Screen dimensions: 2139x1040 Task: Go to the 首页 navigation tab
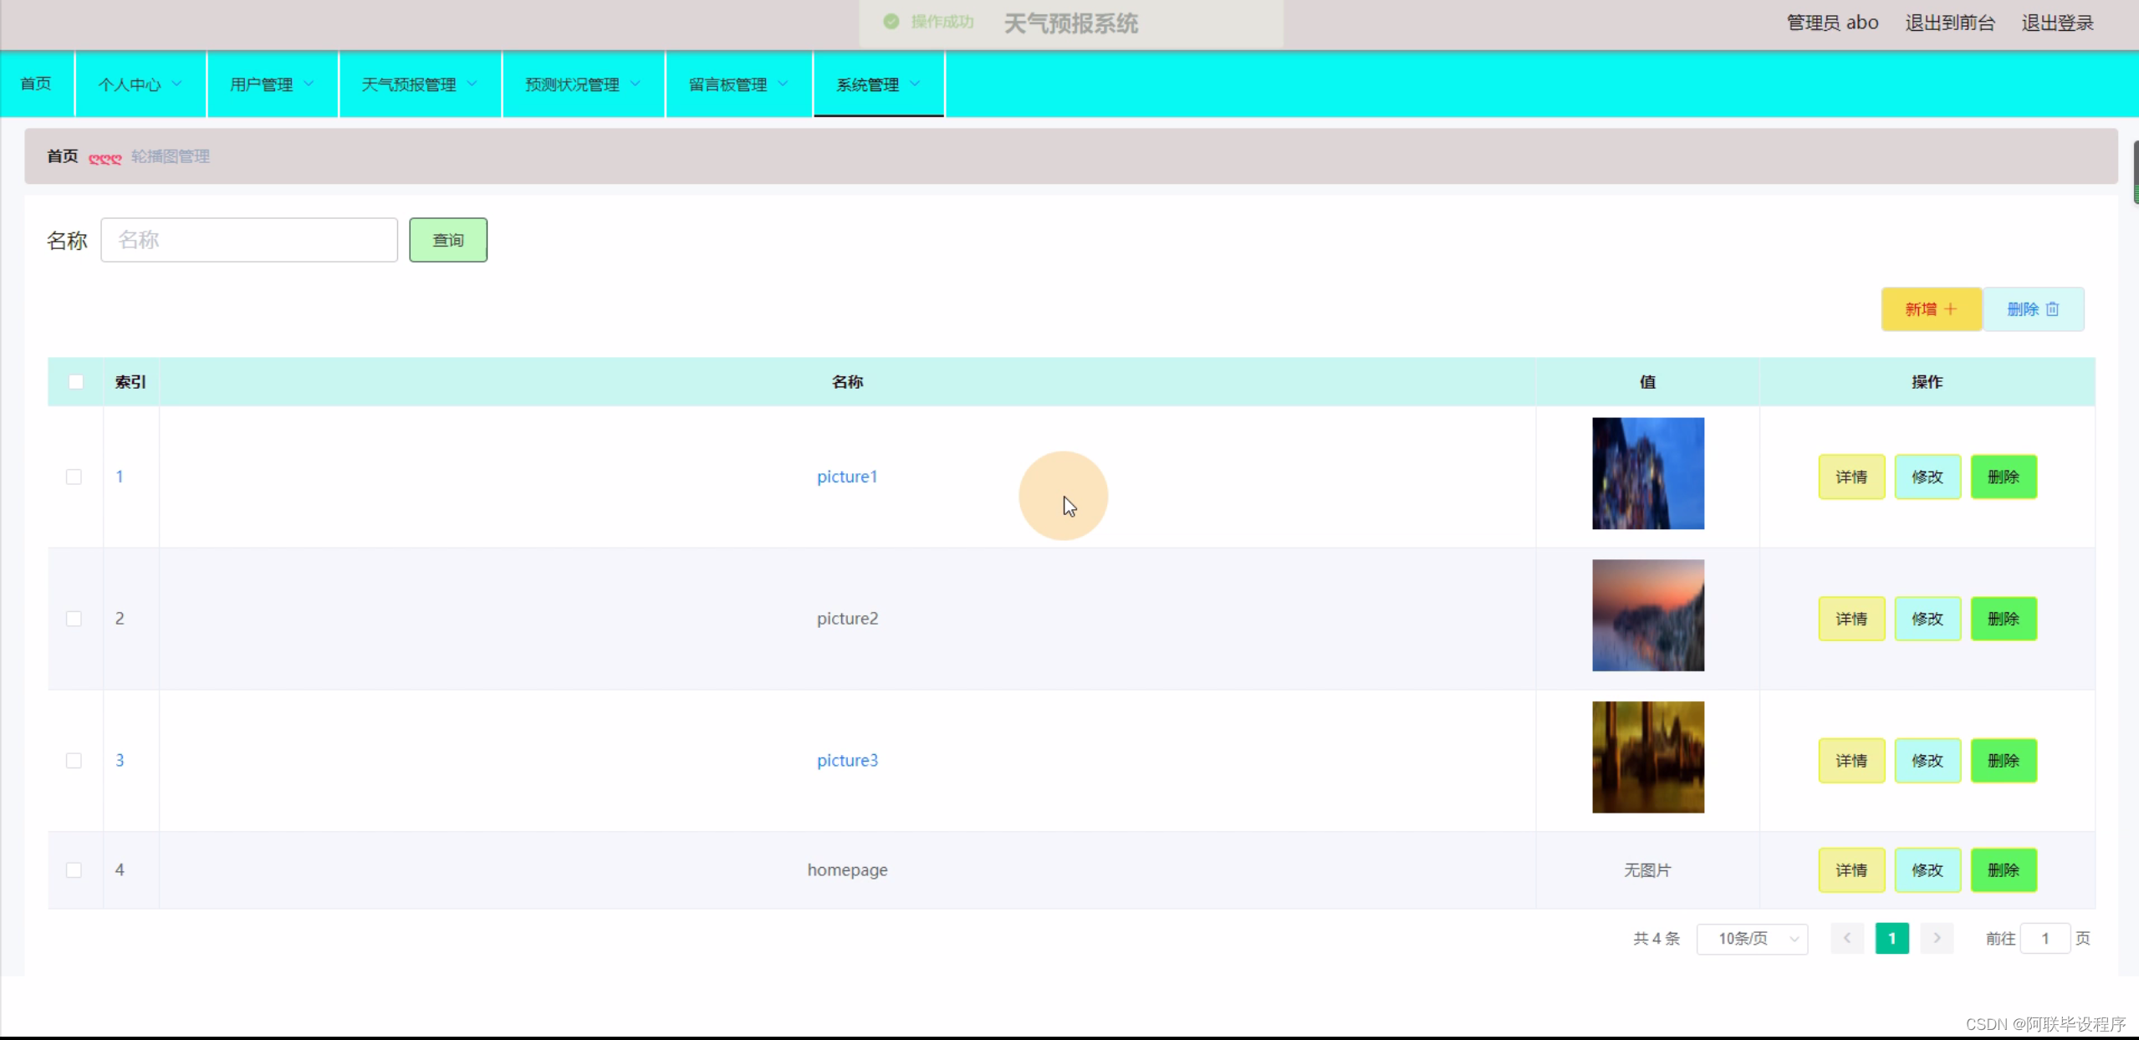(36, 84)
